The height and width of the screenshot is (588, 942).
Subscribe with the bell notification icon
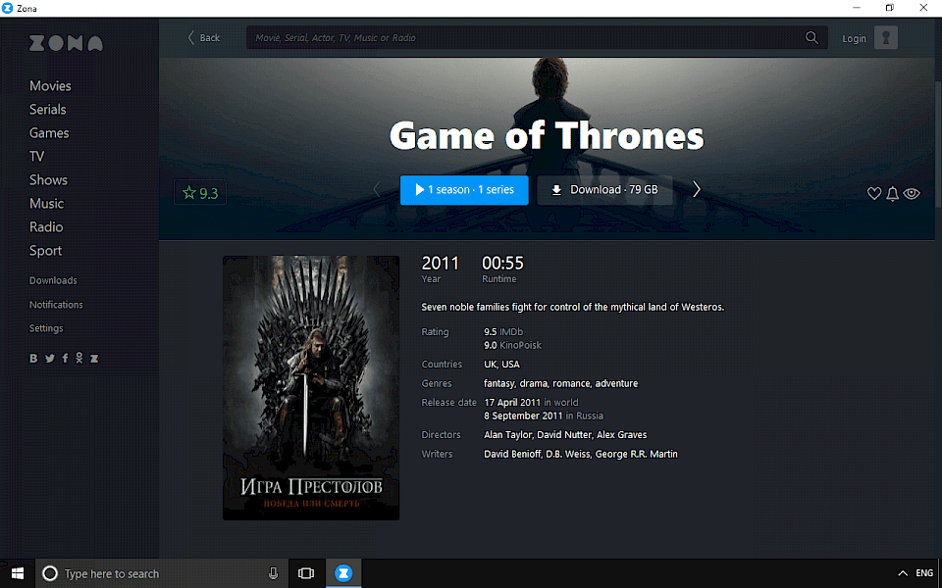point(893,193)
